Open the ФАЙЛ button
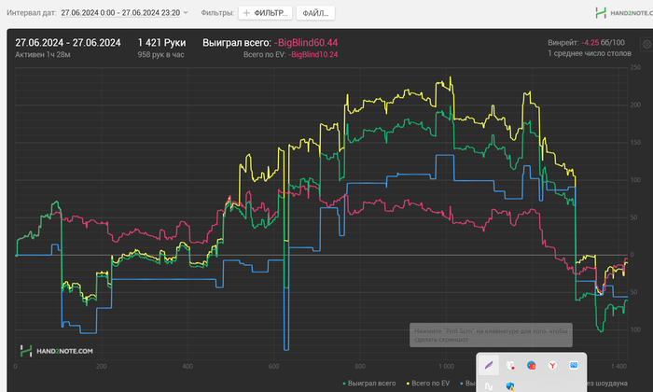Viewport: 653px width, 392px height. [x=315, y=13]
